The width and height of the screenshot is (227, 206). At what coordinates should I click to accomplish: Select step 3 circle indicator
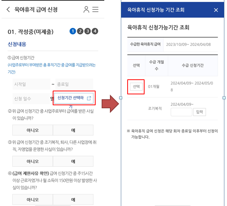pos(88,31)
